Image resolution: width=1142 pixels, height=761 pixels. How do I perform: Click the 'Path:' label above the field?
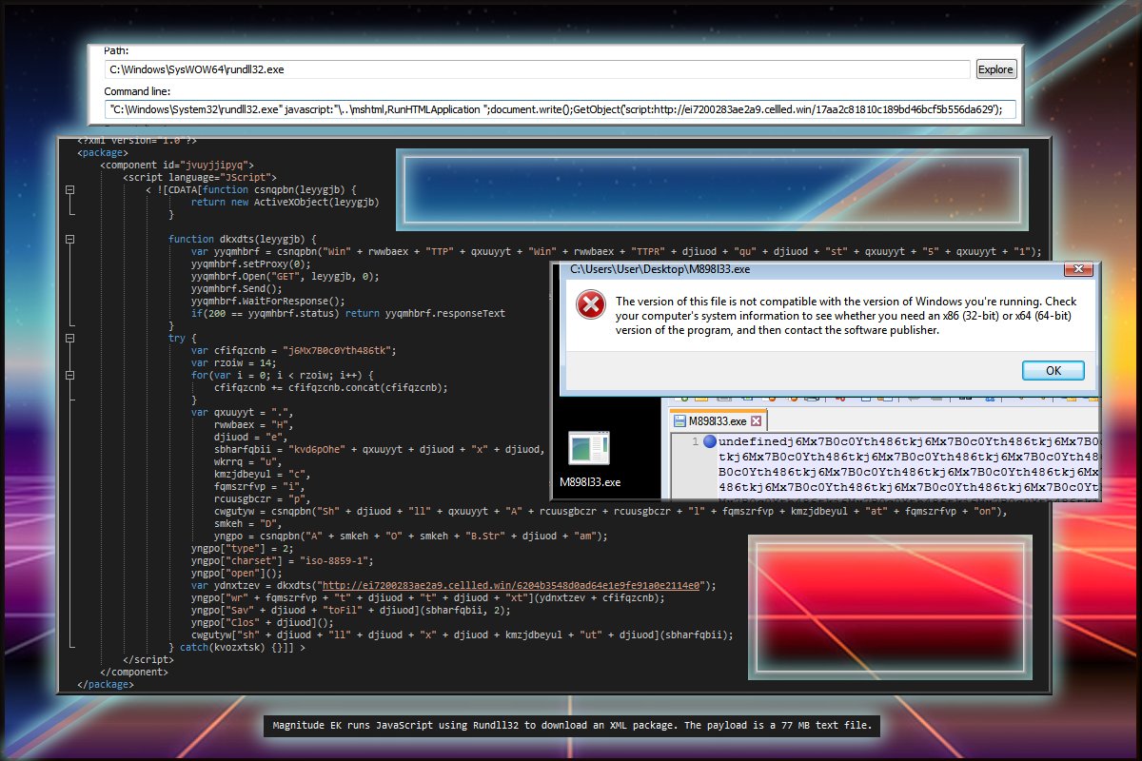[x=117, y=50]
